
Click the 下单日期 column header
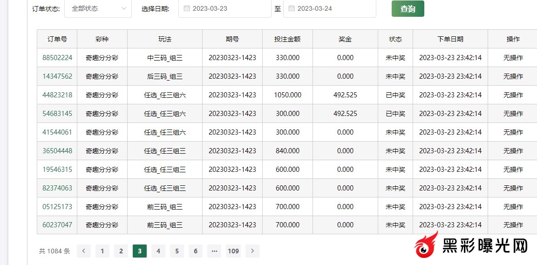[x=450, y=39]
